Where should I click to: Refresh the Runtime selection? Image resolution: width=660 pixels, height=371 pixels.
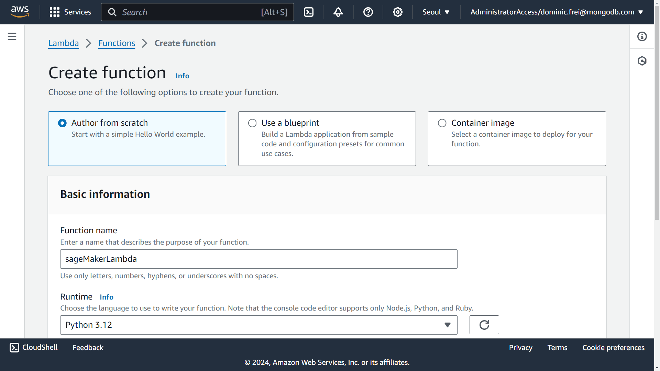coord(484,325)
